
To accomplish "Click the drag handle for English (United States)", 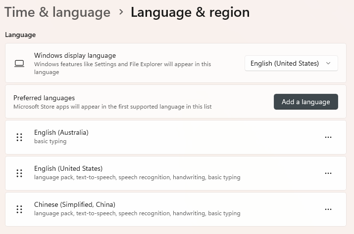I will coord(19,173).
